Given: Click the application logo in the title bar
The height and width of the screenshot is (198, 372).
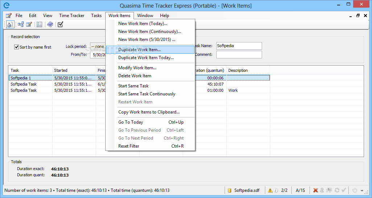Looking at the screenshot, I should [7, 5].
